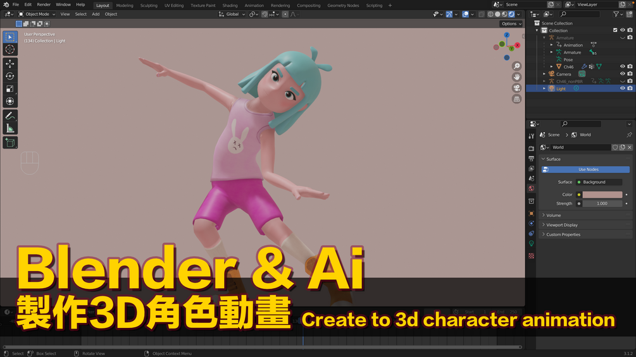Click the world Color swatch
The image size is (636, 357).
[x=602, y=195]
